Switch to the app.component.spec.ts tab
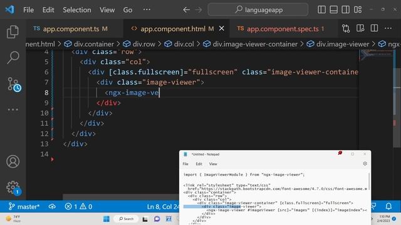Viewport: 401px width, 225px height. pos(283,29)
